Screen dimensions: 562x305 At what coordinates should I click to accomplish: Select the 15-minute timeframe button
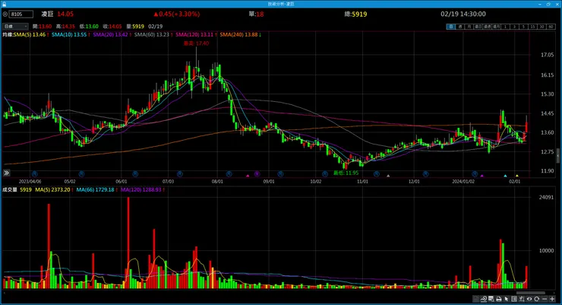(532, 27)
